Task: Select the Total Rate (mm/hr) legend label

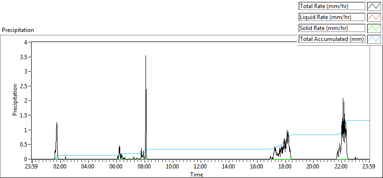Action: [x=332, y=6]
